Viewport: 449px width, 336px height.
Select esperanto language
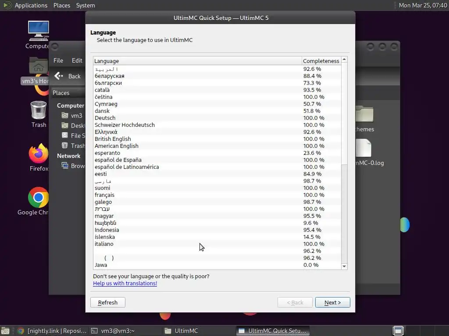click(x=217, y=153)
